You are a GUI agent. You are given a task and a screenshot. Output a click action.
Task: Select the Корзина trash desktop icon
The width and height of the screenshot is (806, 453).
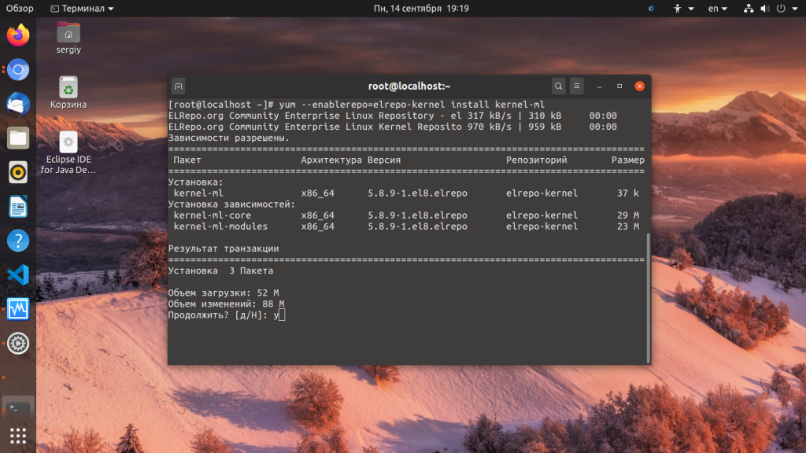pos(68,92)
